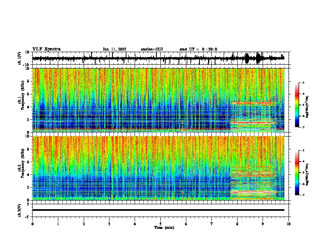Click time axis tick label '3'
Screen dimensions: 325x251
[109, 224]
